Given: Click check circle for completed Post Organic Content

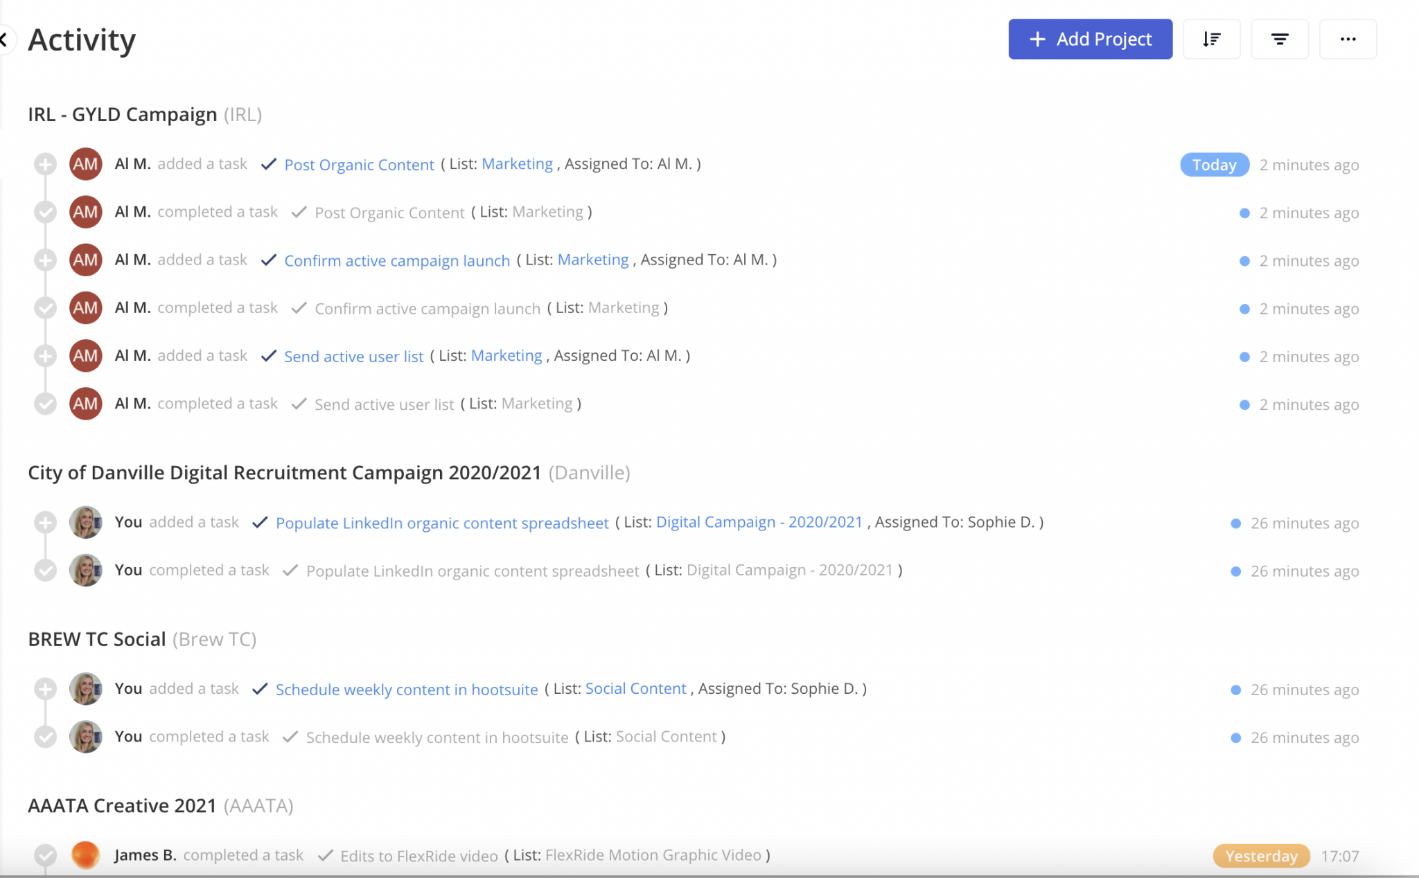Looking at the screenshot, I should [46, 212].
